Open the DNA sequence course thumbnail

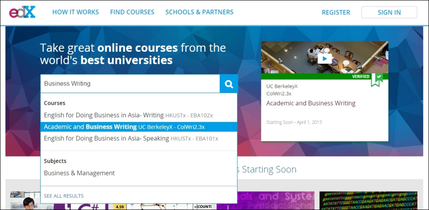tap(368, 201)
